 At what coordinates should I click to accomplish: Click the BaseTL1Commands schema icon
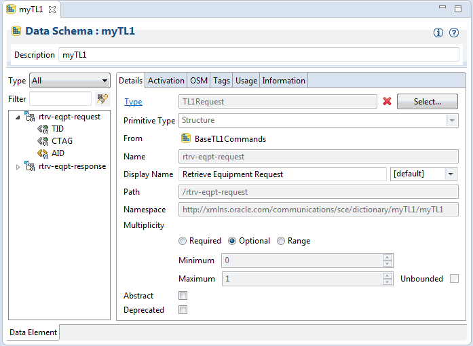tap(186, 138)
